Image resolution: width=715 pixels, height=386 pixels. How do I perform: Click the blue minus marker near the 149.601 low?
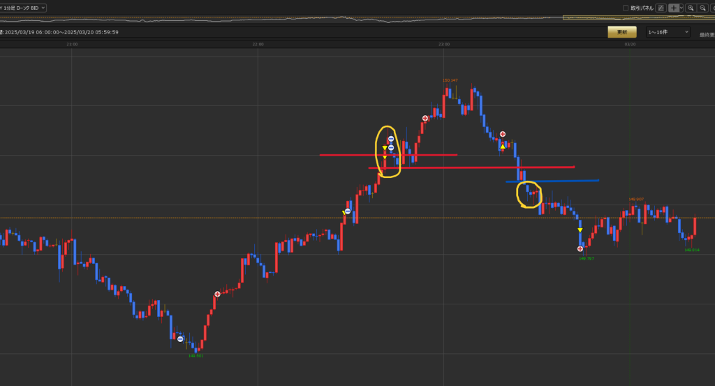180,339
